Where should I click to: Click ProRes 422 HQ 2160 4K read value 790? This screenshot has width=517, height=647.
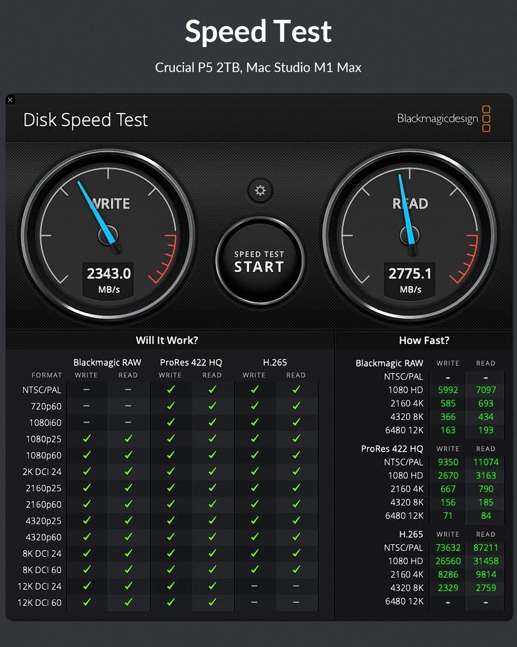pyautogui.click(x=486, y=489)
